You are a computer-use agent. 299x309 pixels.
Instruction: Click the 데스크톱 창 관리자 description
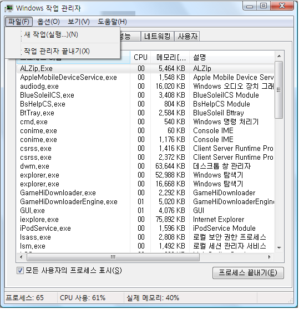pyautogui.click(x=222, y=166)
